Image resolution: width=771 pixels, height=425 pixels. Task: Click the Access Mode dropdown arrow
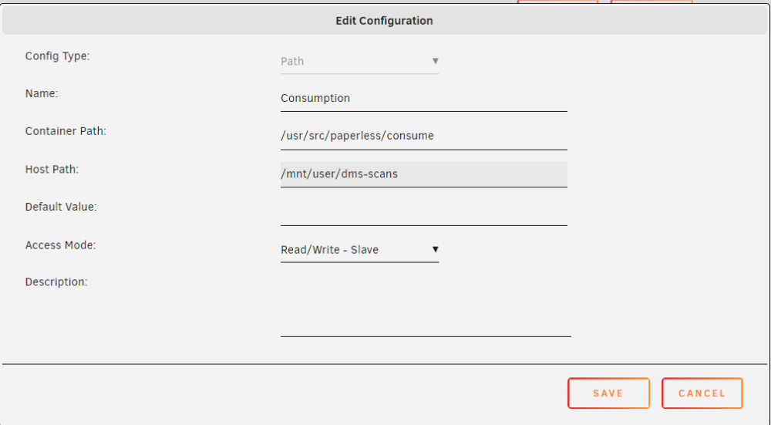click(435, 249)
